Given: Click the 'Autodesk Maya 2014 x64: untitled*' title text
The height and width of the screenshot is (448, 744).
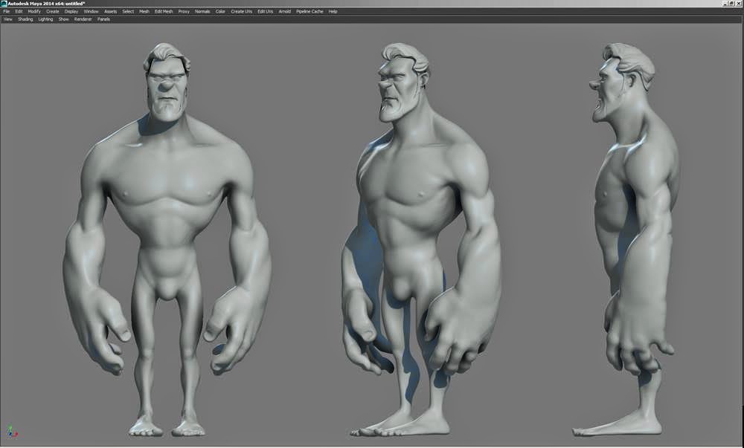Looking at the screenshot, I should pos(46,3).
